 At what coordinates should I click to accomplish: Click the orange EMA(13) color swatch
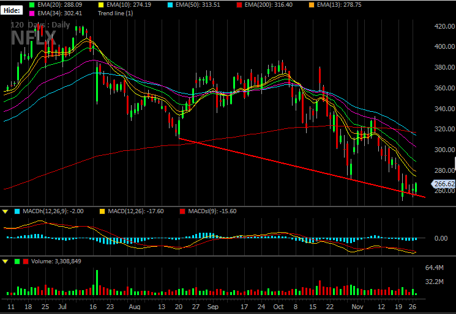click(x=312, y=5)
